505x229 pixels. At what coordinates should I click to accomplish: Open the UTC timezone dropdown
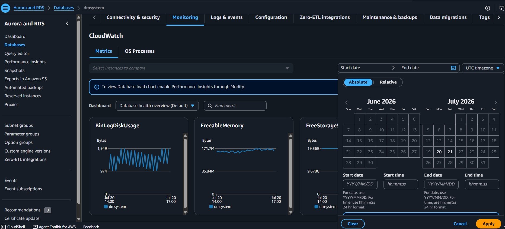click(483, 68)
